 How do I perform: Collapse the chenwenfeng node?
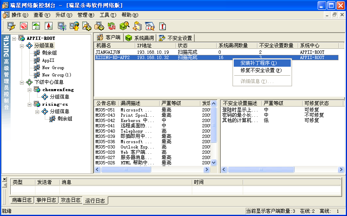[x=29, y=90]
